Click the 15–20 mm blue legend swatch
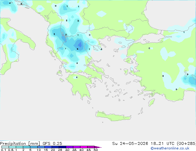 (x=48, y=147)
